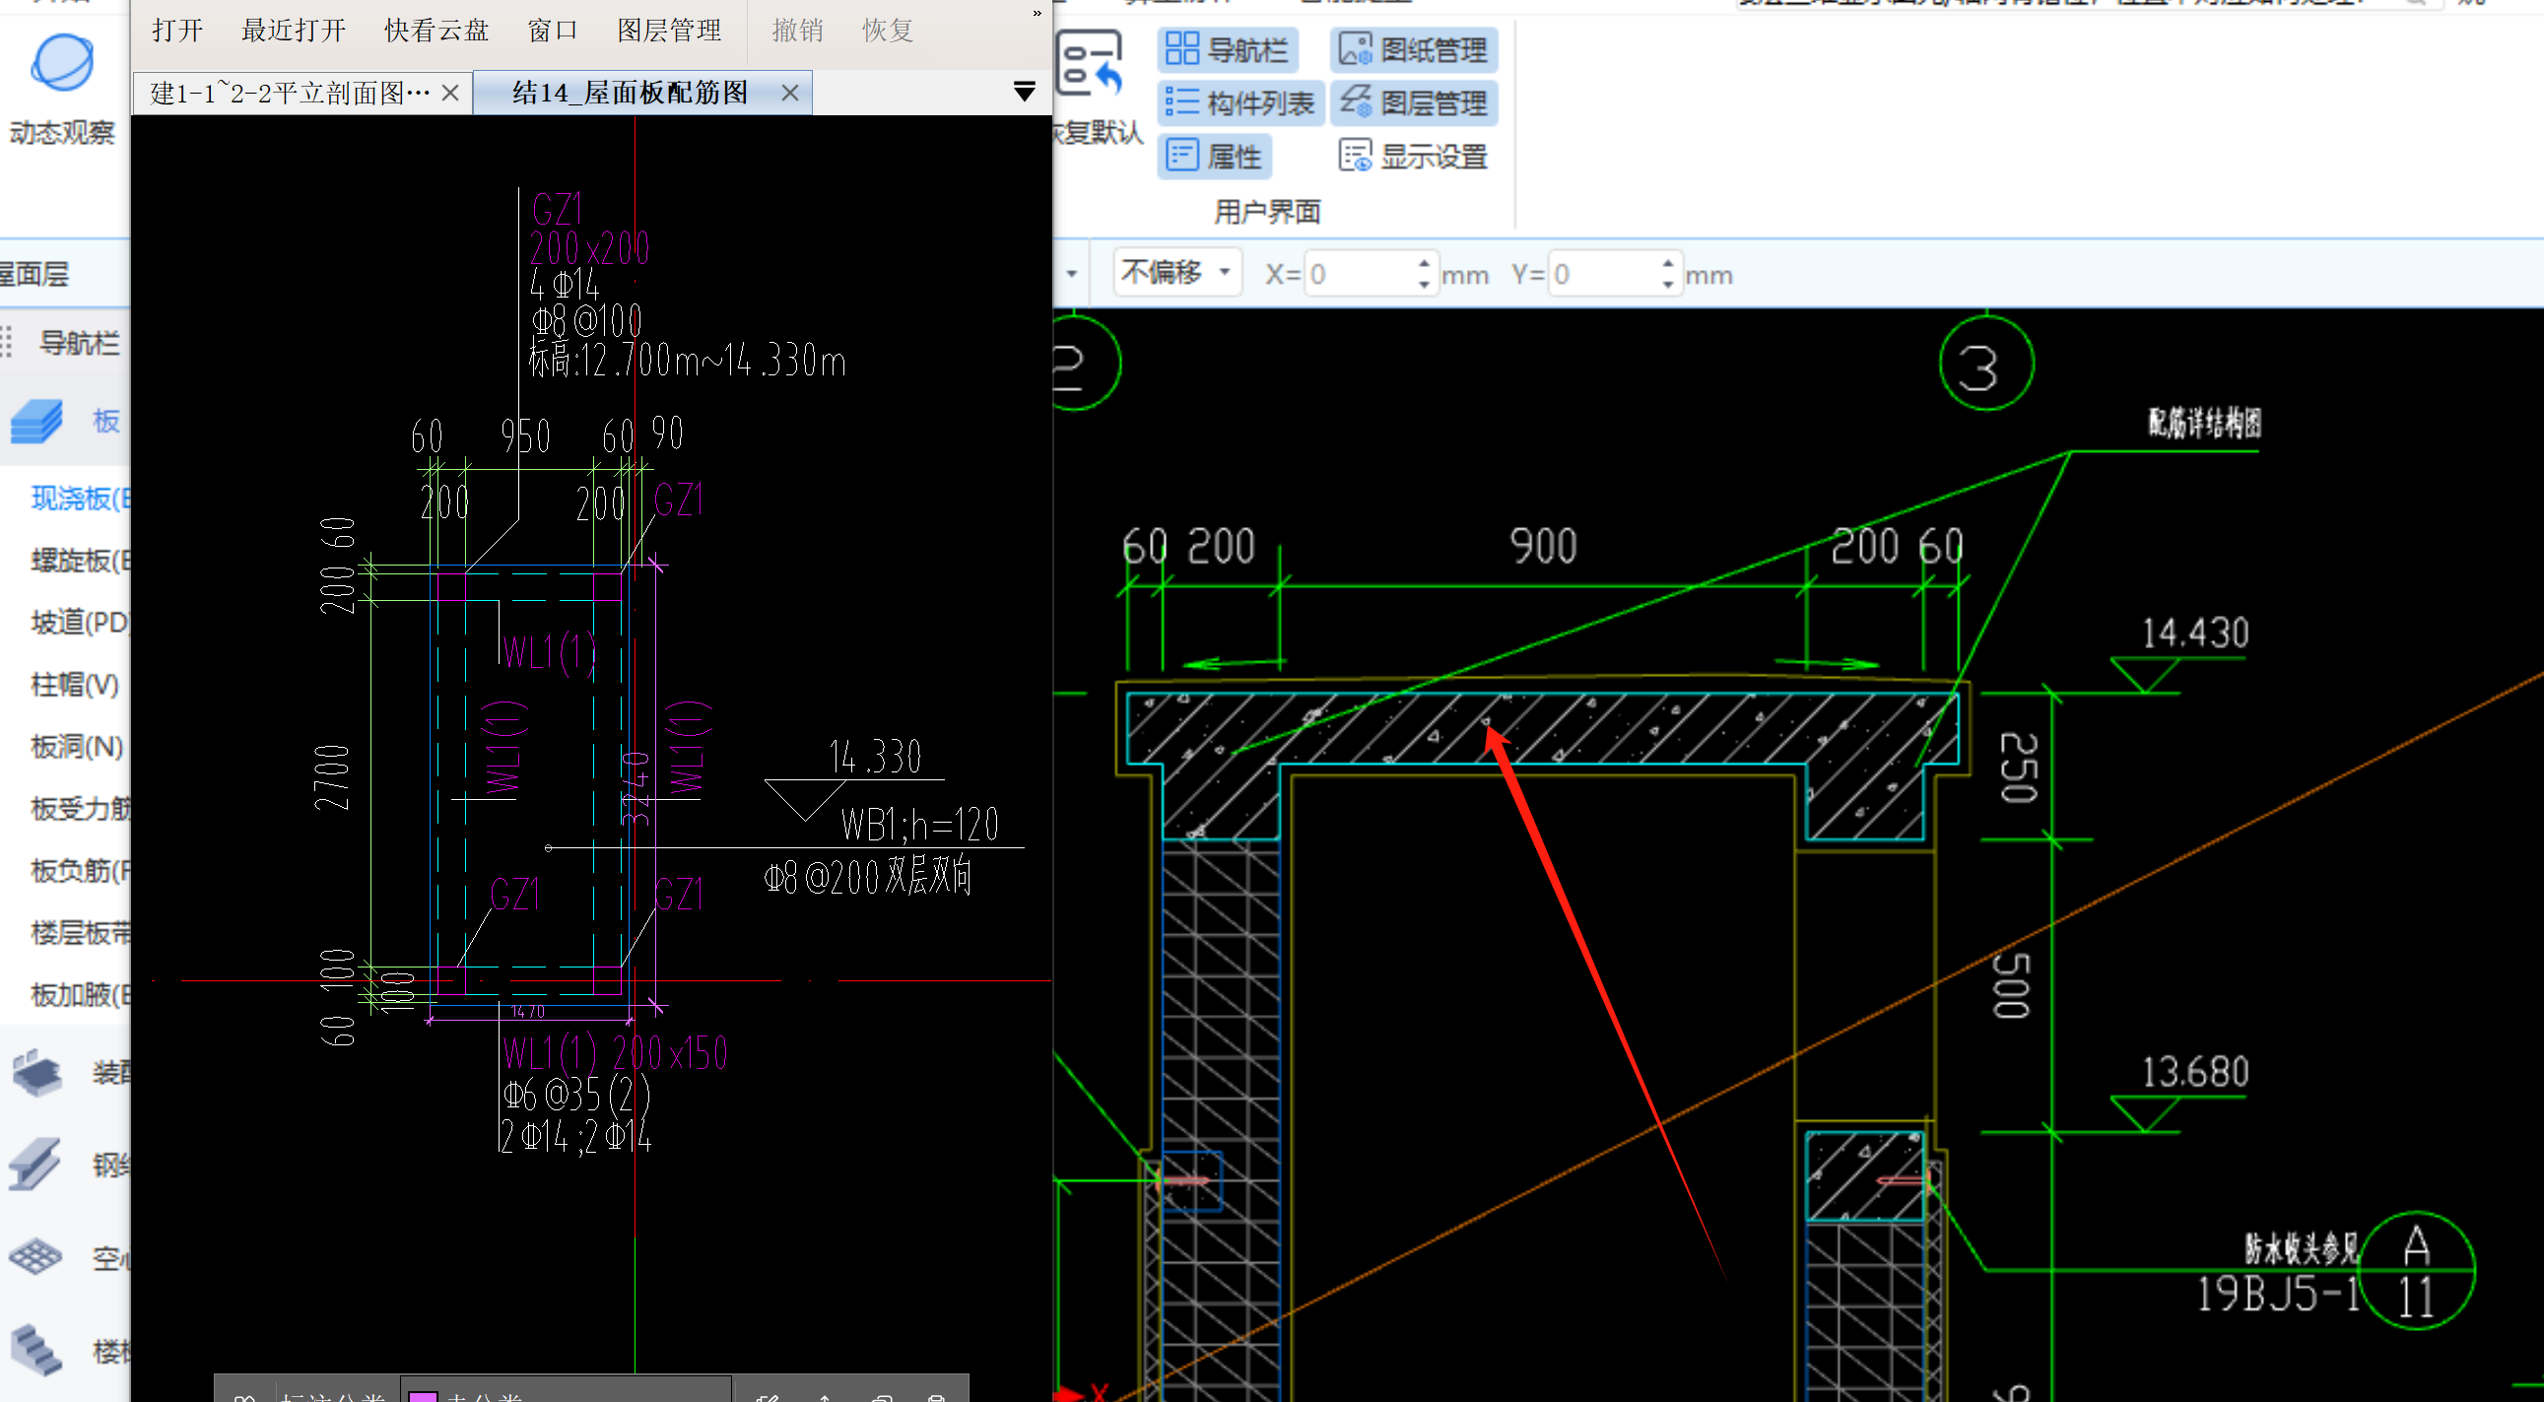Image resolution: width=2544 pixels, height=1402 pixels.
Task: Click the axis bubble number 3
Action: pos(1986,364)
